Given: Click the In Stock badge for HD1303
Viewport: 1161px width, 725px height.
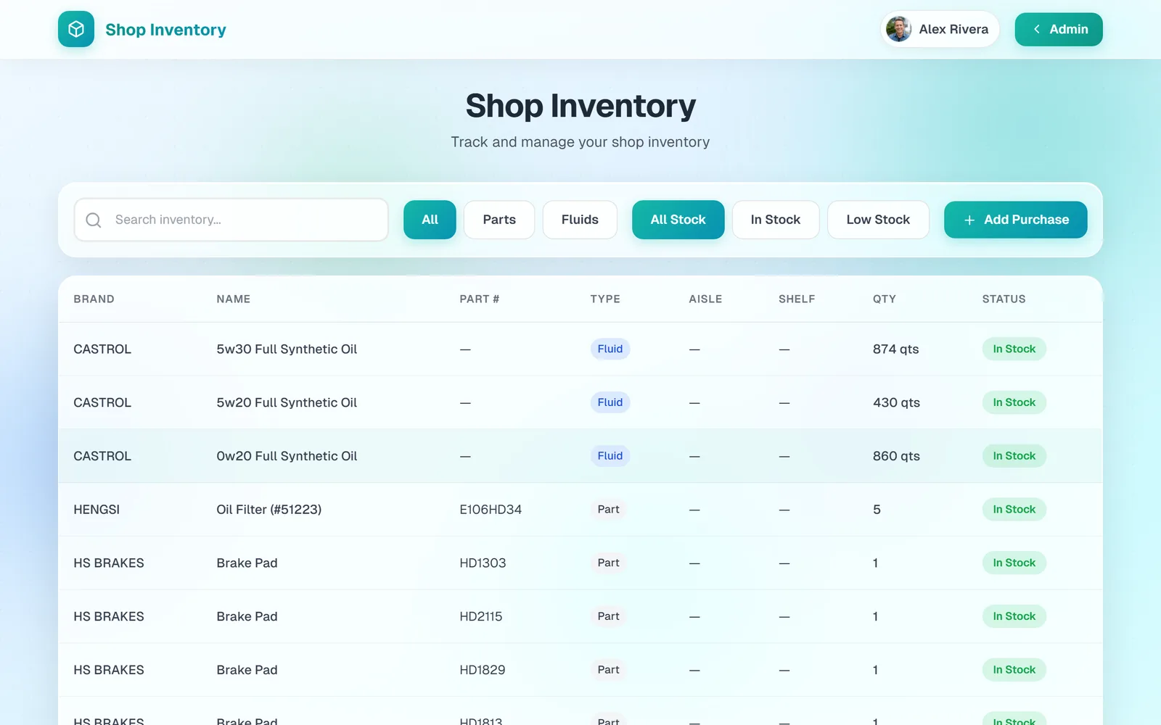Looking at the screenshot, I should 1014,563.
